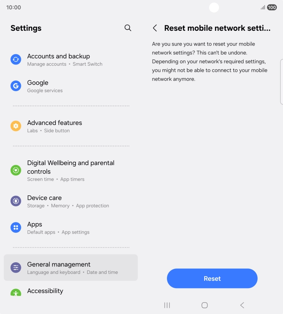Viewport: 283px width, 314px height.
Task: Tap the system back navigation button
Action: (x=242, y=305)
